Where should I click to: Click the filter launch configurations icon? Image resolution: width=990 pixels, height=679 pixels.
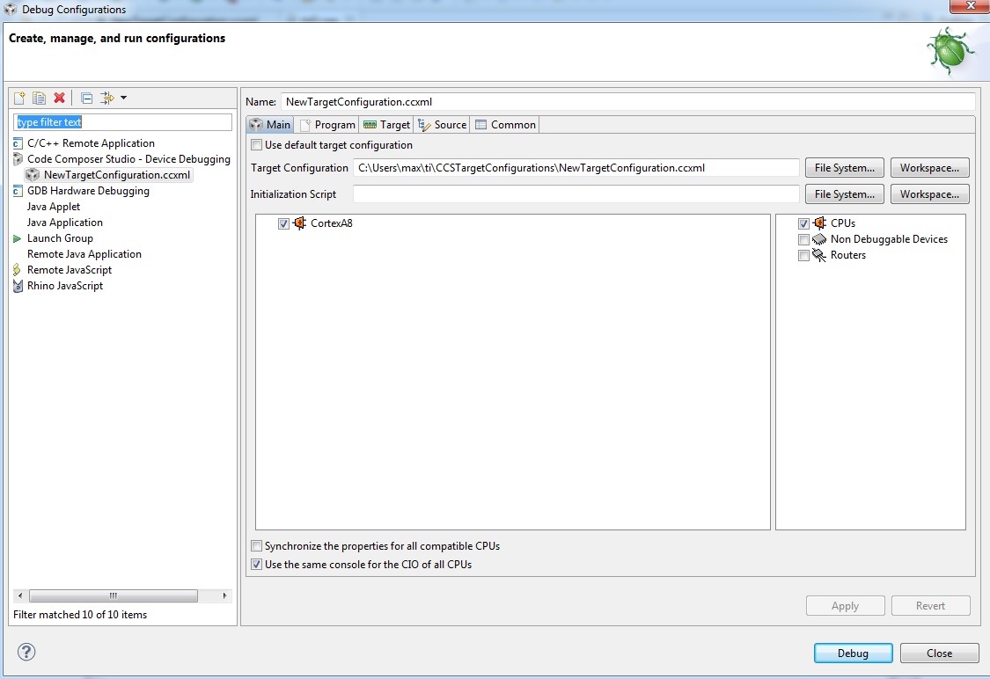(107, 98)
